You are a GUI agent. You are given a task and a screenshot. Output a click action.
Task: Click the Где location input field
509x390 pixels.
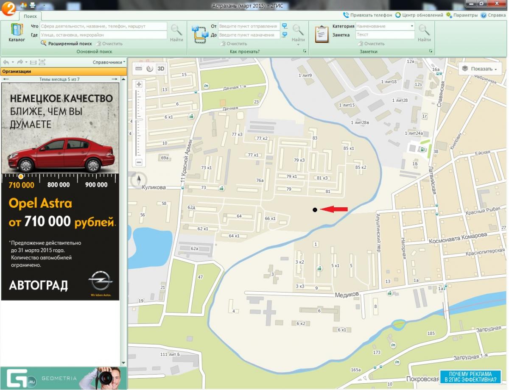103,35
